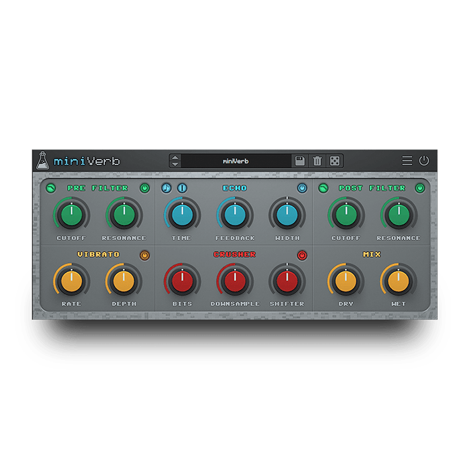Screen dimensions: 469x469
Task: Click the Post Filter Cutoff knob
Action: click(346, 215)
